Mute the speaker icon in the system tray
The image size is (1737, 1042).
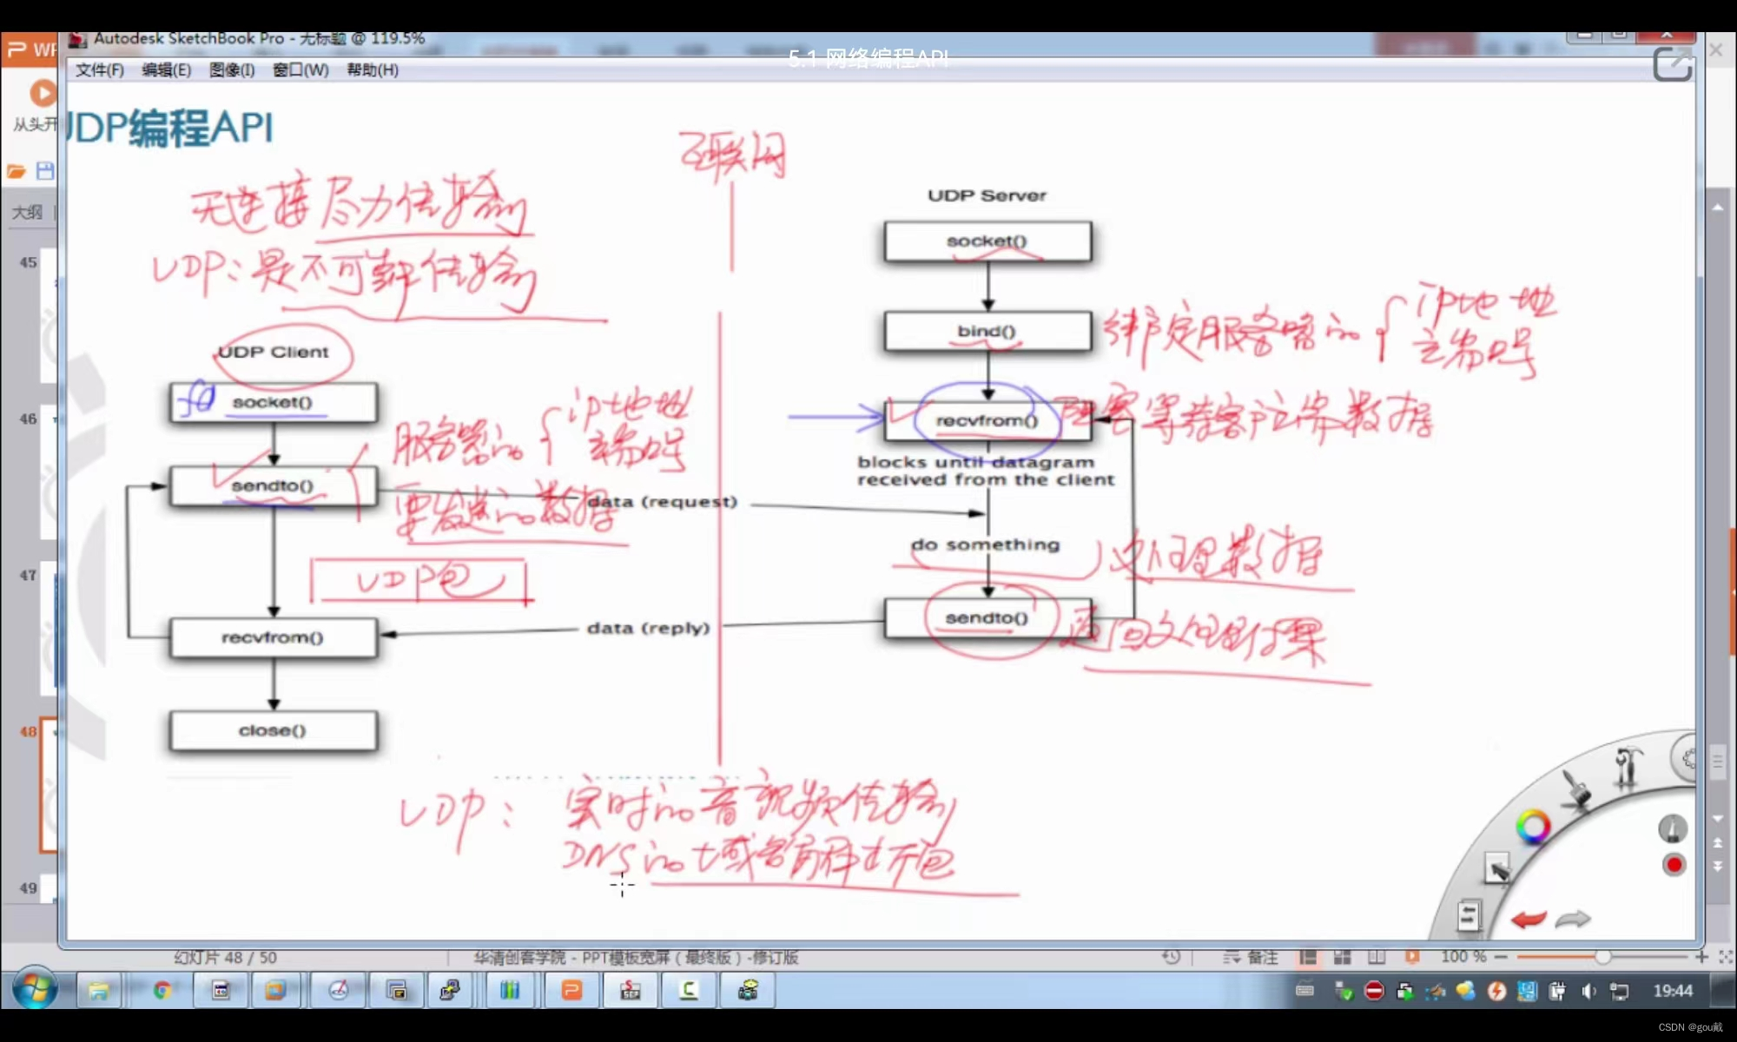point(1587,991)
